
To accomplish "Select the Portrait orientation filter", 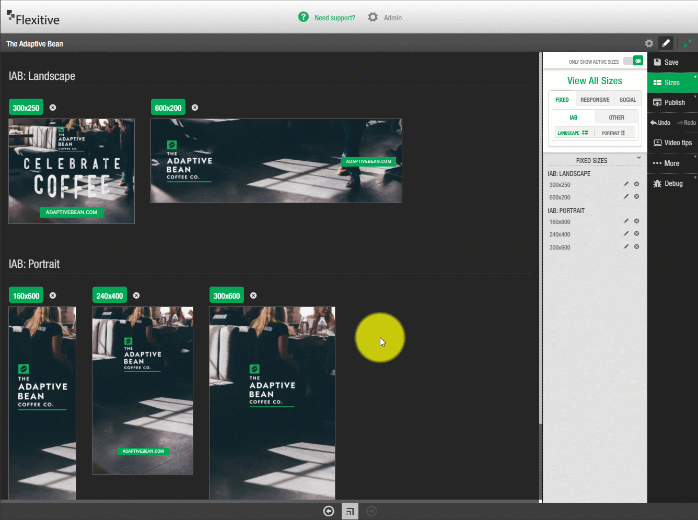I will point(613,133).
